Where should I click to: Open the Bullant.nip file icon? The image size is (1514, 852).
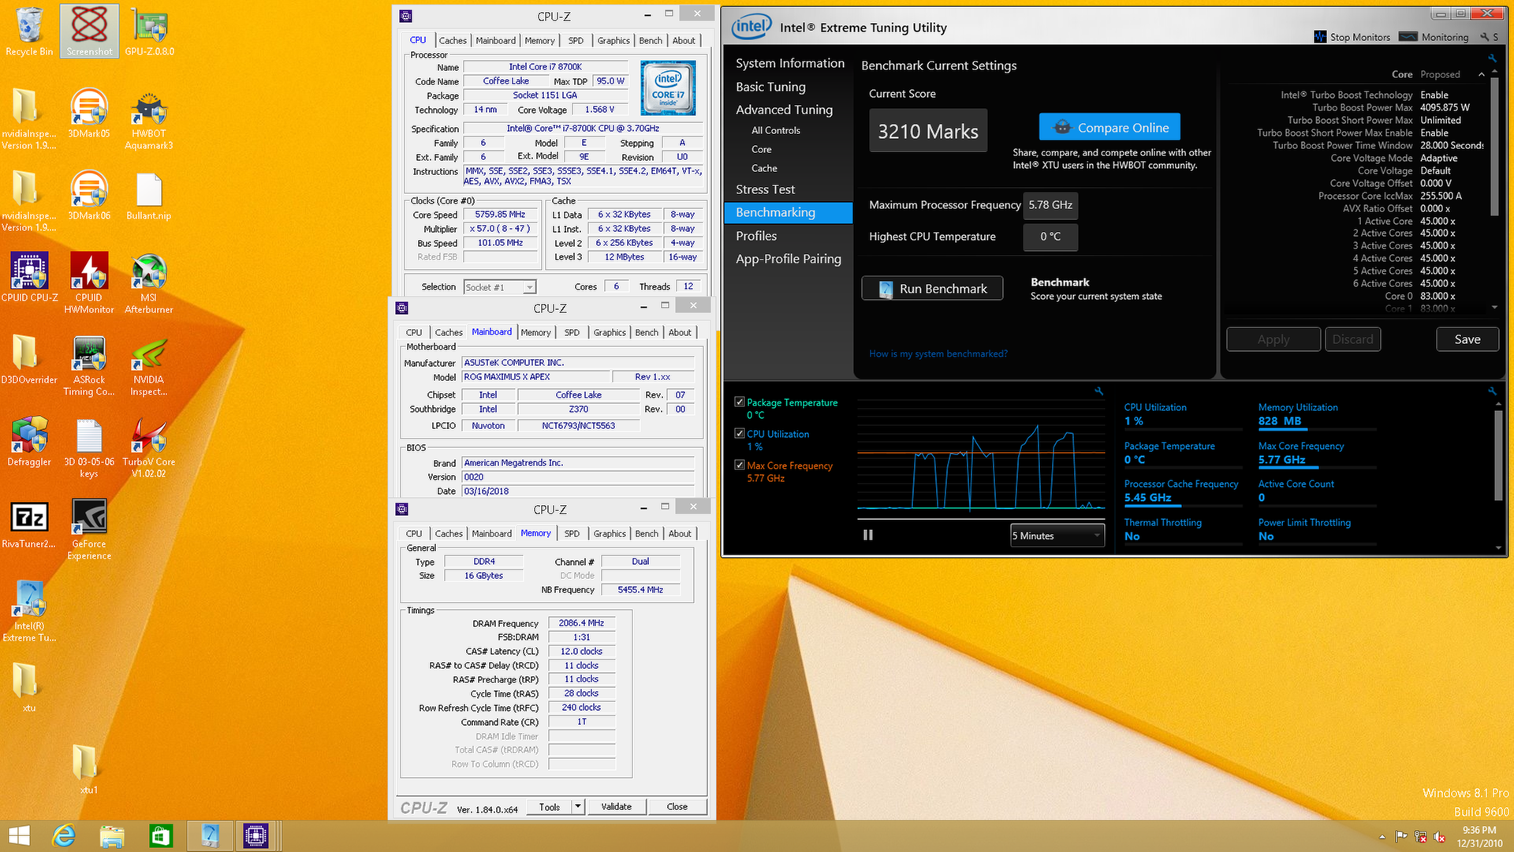tap(149, 196)
